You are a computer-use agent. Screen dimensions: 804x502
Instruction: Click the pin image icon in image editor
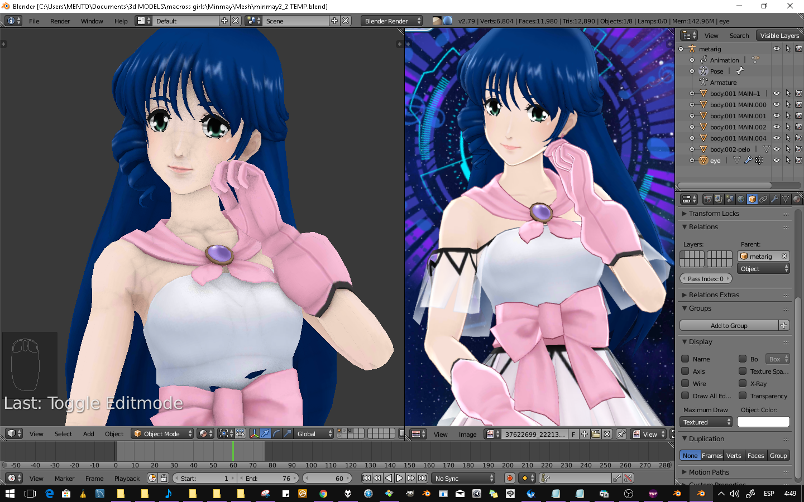coord(621,434)
